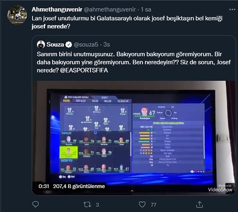Viewport: 238px width, 212px height.
Task: Open the Ahmethanguvenir display name link
Action: point(57,10)
